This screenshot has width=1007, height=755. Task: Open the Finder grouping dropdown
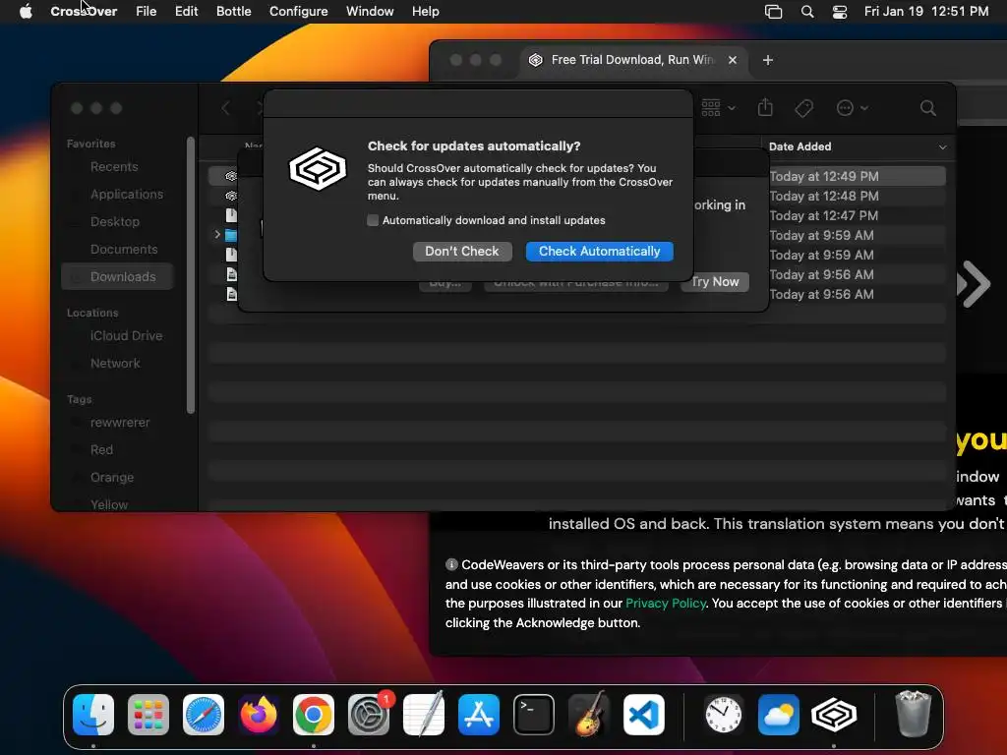pyautogui.click(x=718, y=107)
